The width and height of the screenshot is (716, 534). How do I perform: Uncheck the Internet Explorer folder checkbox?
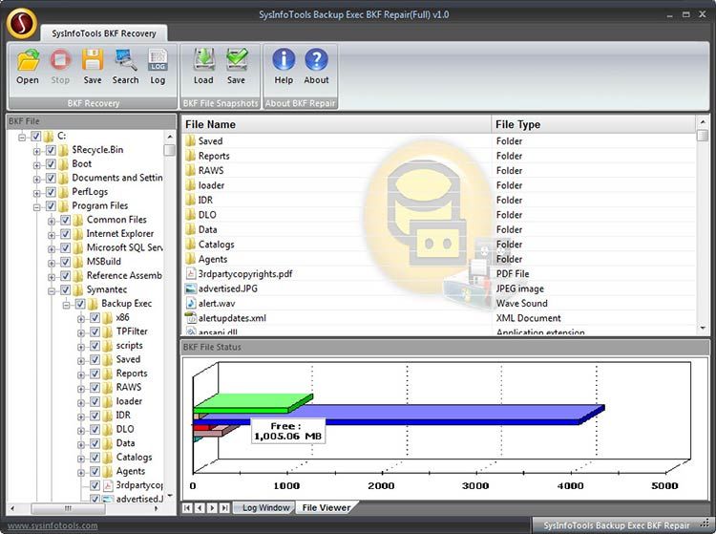coord(65,234)
